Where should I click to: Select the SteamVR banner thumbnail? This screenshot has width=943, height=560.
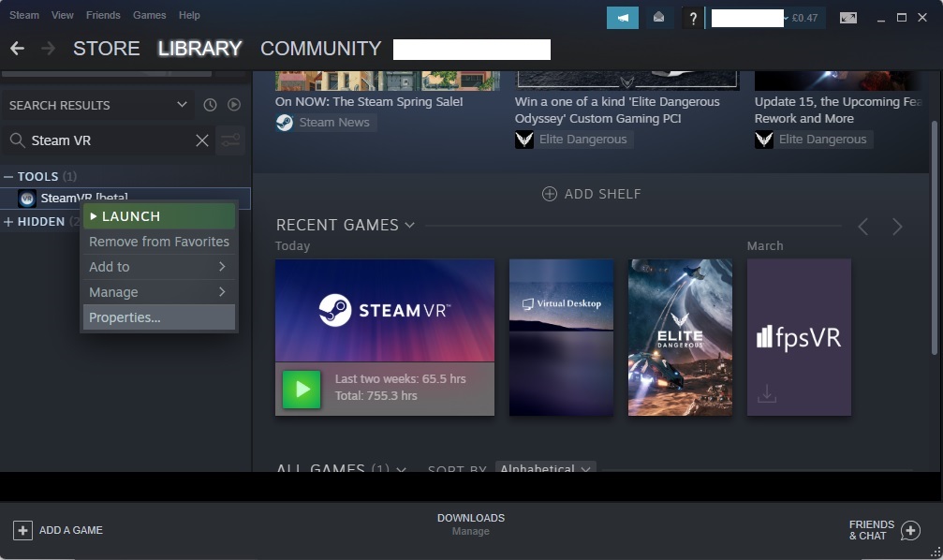pyautogui.click(x=385, y=310)
